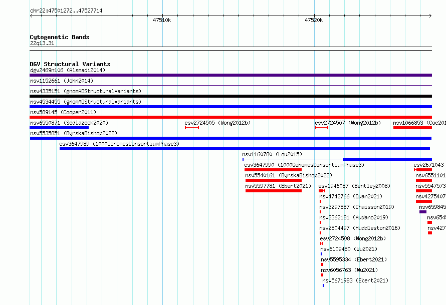
Task: Click the esv2724505 red bracket glyph
Action: click(x=192, y=128)
